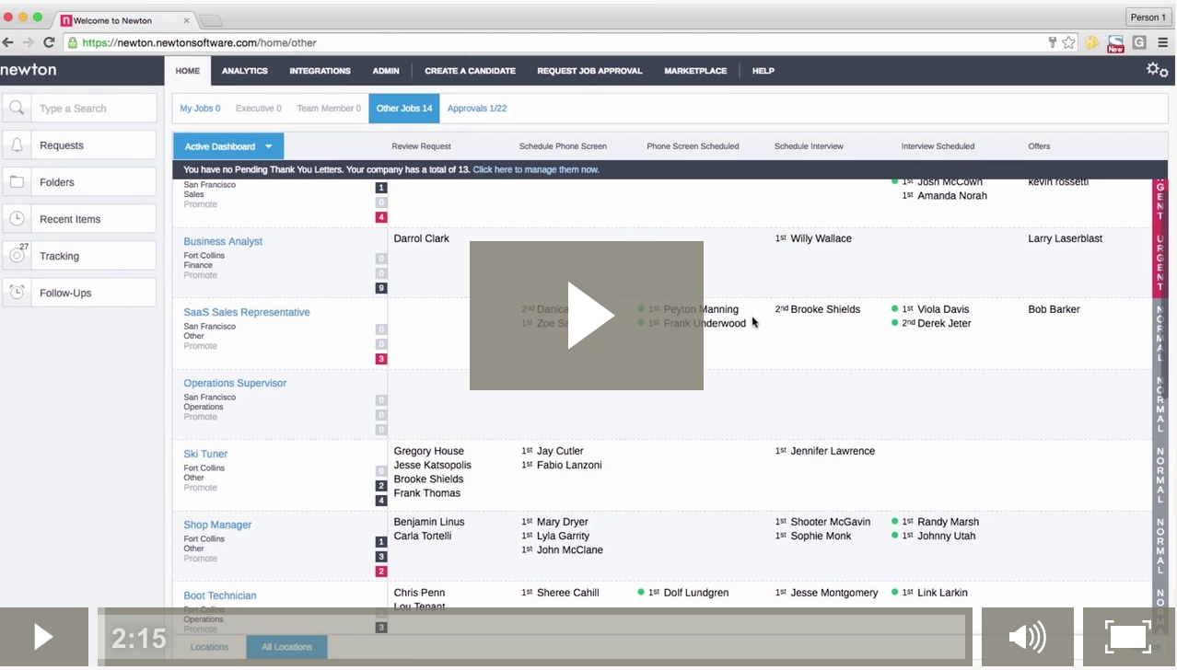
Task: Open the Boot Technician job
Action: point(220,595)
